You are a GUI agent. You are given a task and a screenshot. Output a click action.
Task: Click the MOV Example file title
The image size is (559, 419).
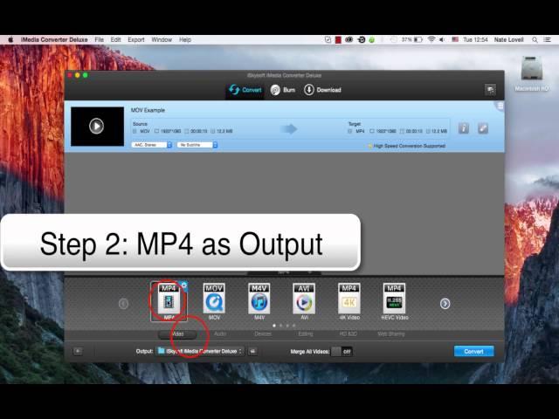click(148, 110)
